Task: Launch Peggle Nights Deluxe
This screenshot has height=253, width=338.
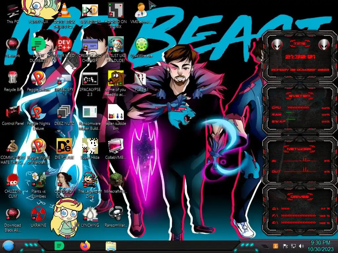Action: click(x=38, y=118)
